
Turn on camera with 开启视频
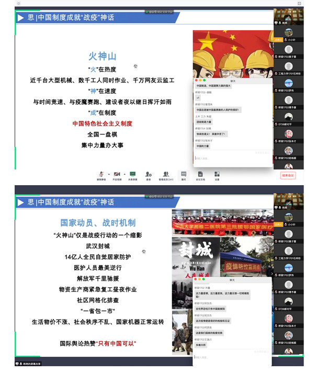[x=117, y=174]
